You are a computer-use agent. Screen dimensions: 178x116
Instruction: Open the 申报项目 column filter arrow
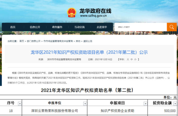145,104
